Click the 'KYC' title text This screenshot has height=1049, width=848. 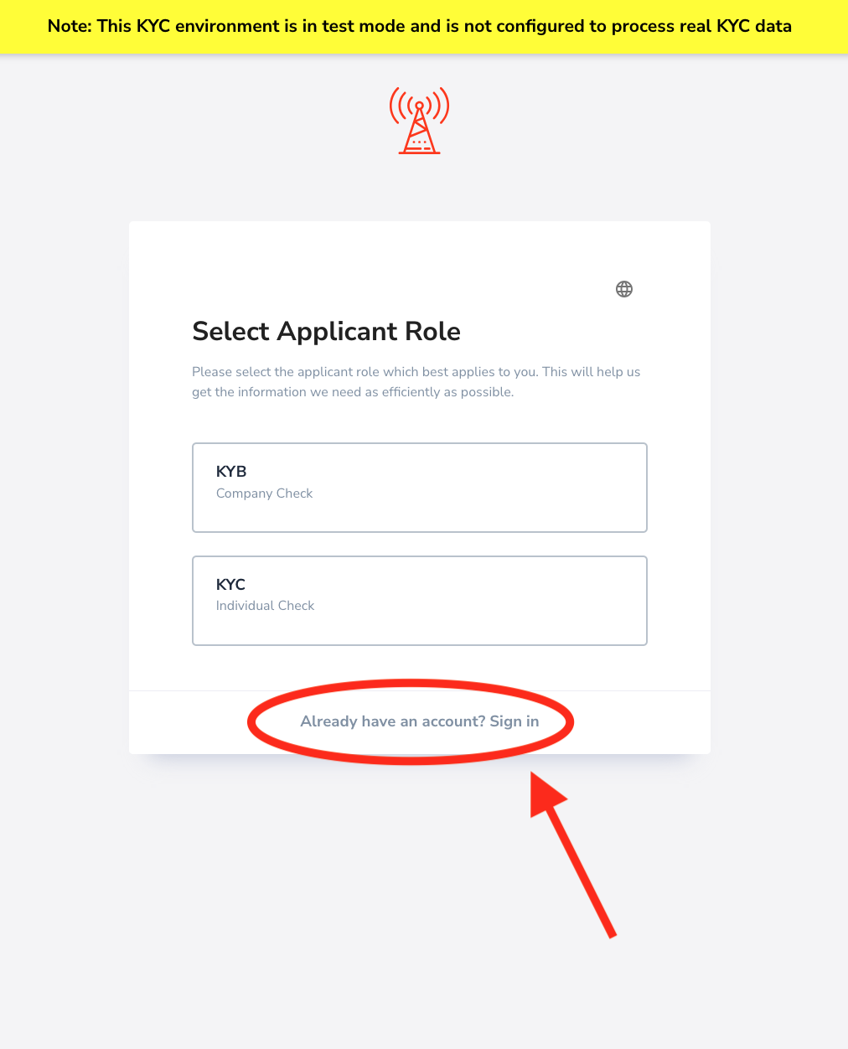(x=230, y=584)
